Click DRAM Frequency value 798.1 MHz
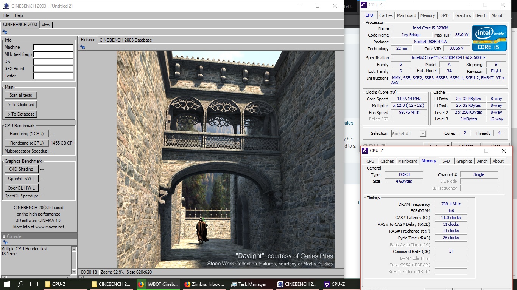The image size is (517, 290). pos(451,204)
